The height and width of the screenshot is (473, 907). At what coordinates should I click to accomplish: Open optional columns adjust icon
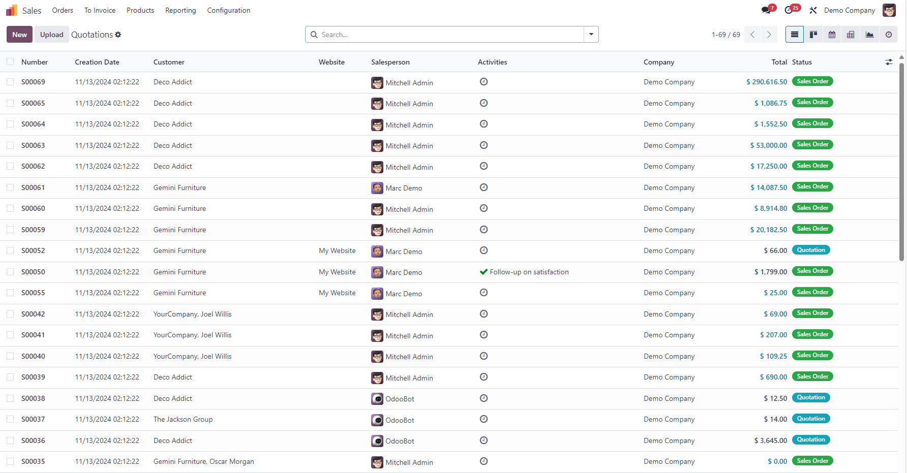pyautogui.click(x=889, y=62)
